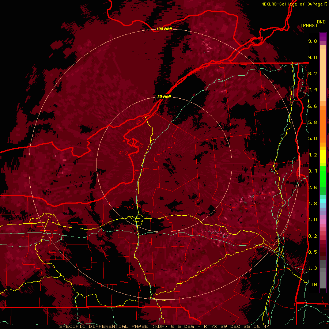Click the 100 NMI range ring label
Screen dimensions: 329x329
(164, 29)
